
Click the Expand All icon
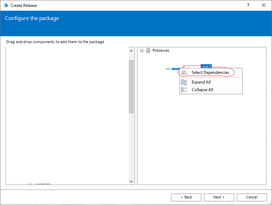(184, 82)
